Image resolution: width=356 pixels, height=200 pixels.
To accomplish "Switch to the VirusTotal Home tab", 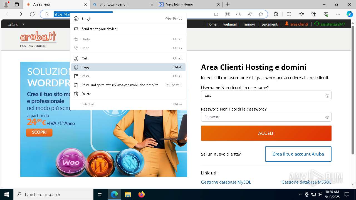I will click(x=189, y=4).
